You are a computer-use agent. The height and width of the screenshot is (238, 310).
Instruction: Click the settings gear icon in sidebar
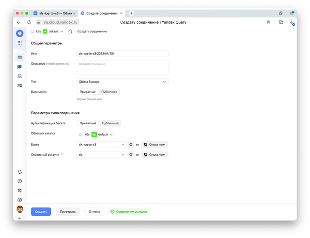(19, 199)
